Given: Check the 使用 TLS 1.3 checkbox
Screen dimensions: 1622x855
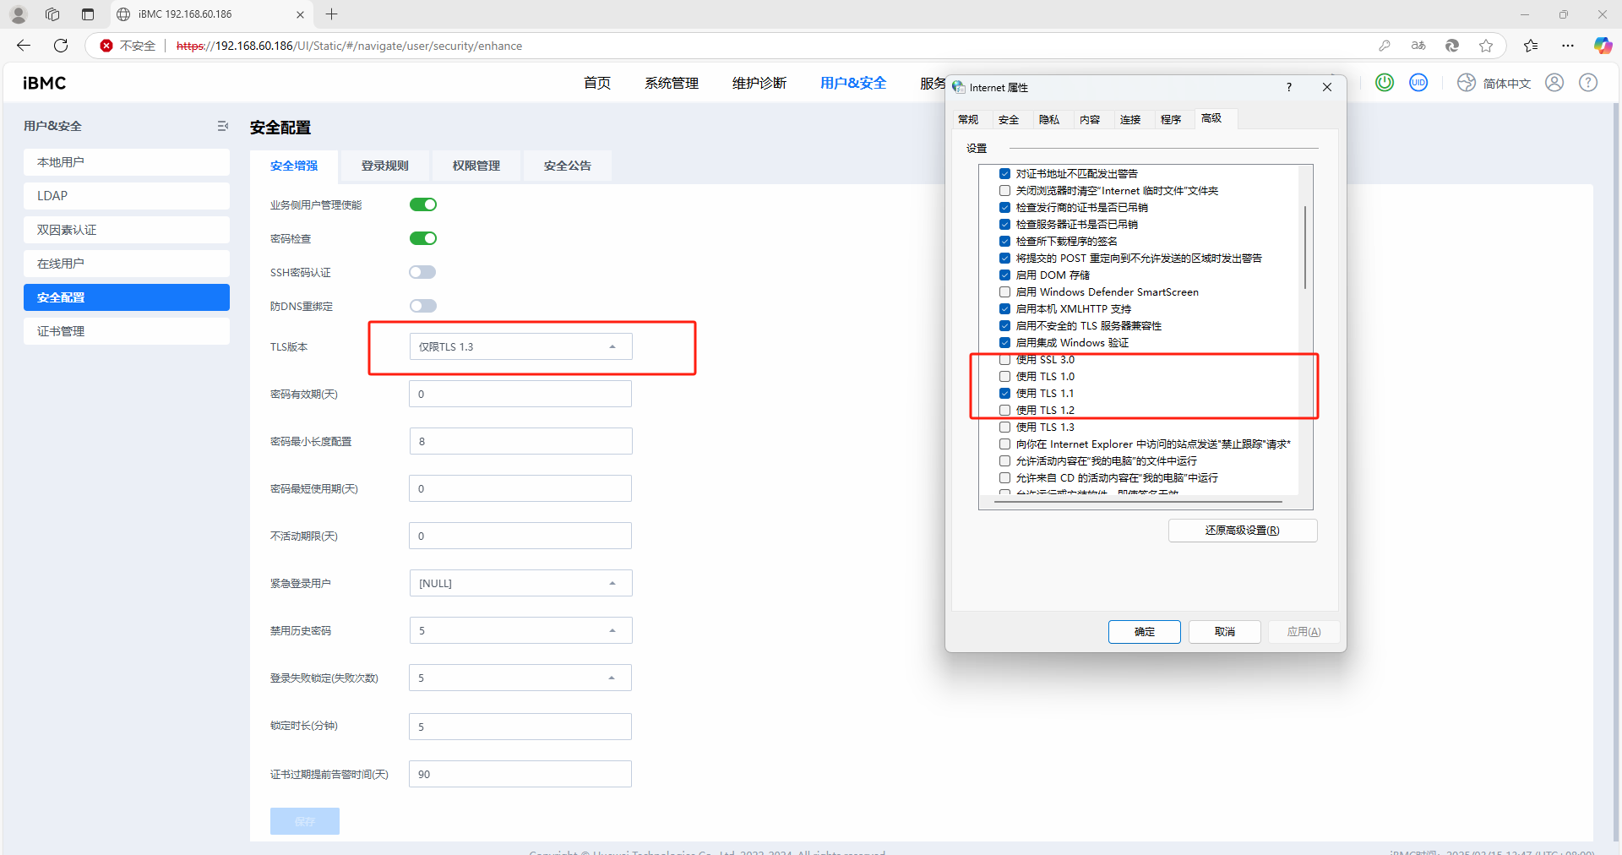Looking at the screenshot, I should pos(1004,427).
